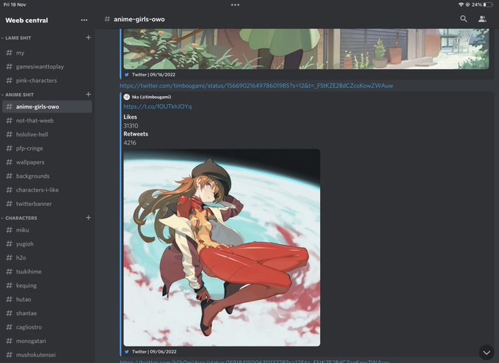Click the Likes count 31310

pos(131,125)
